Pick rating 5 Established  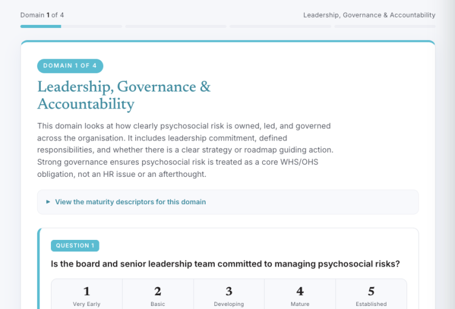click(x=371, y=294)
